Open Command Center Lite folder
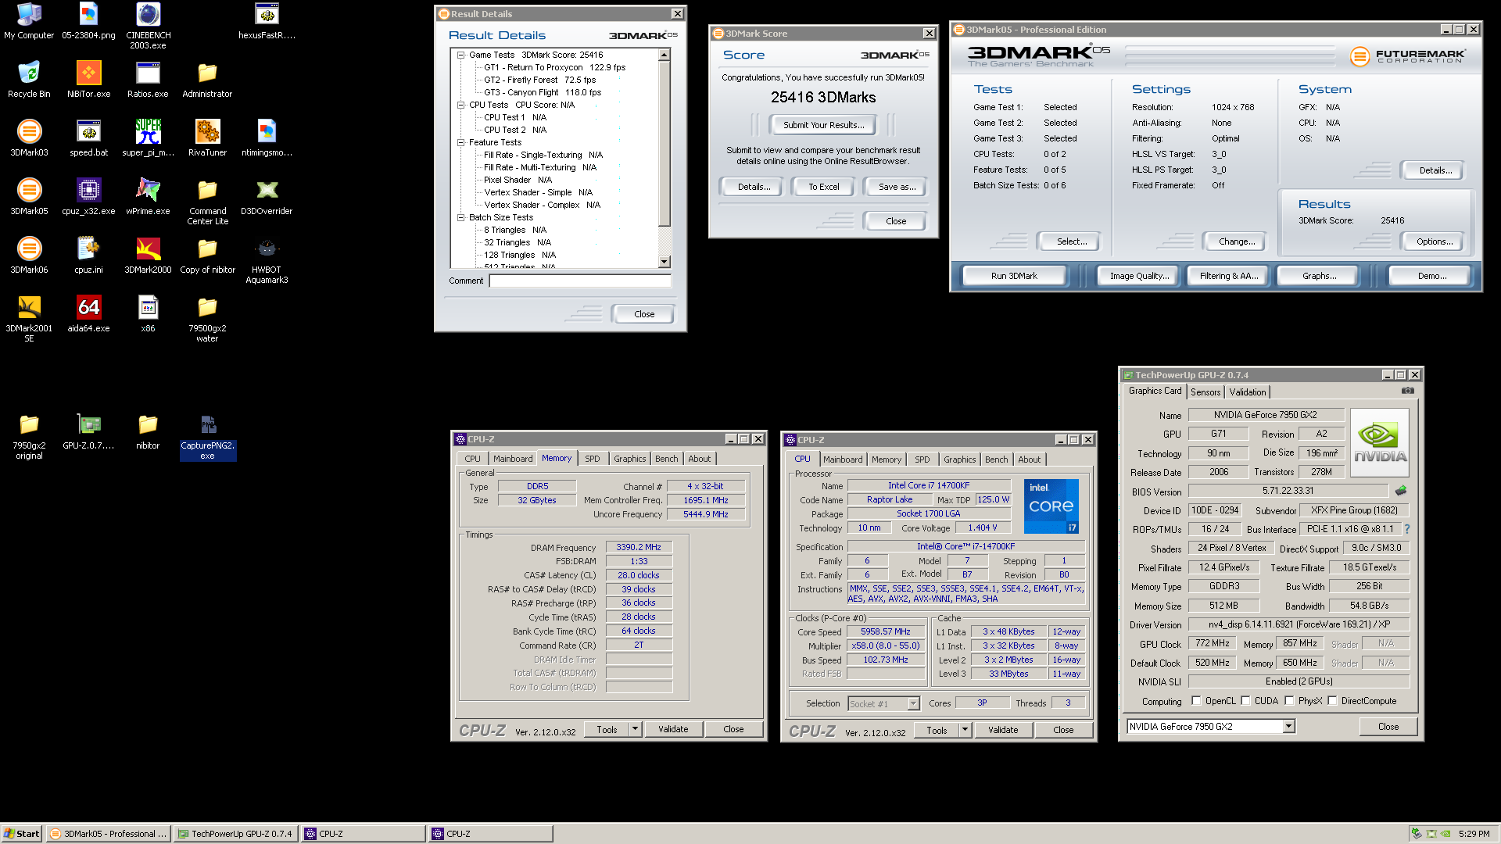Image resolution: width=1501 pixels, height=844 pixels. (207, 202)
